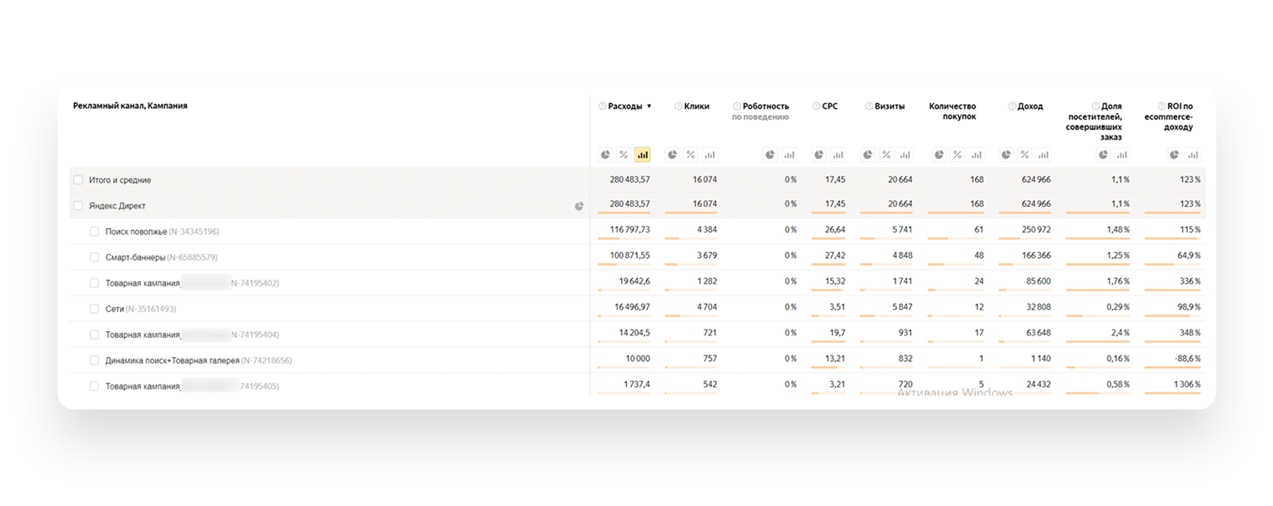
Task: Sort by Количество покупок column header
Action: click(952, 112)
